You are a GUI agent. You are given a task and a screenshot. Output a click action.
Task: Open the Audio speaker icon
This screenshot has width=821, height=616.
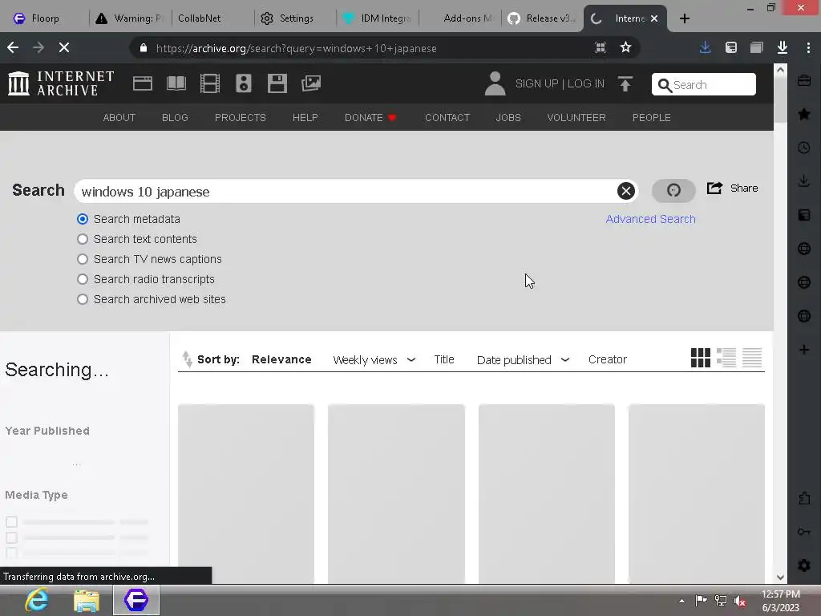click(x=244, y=83)
